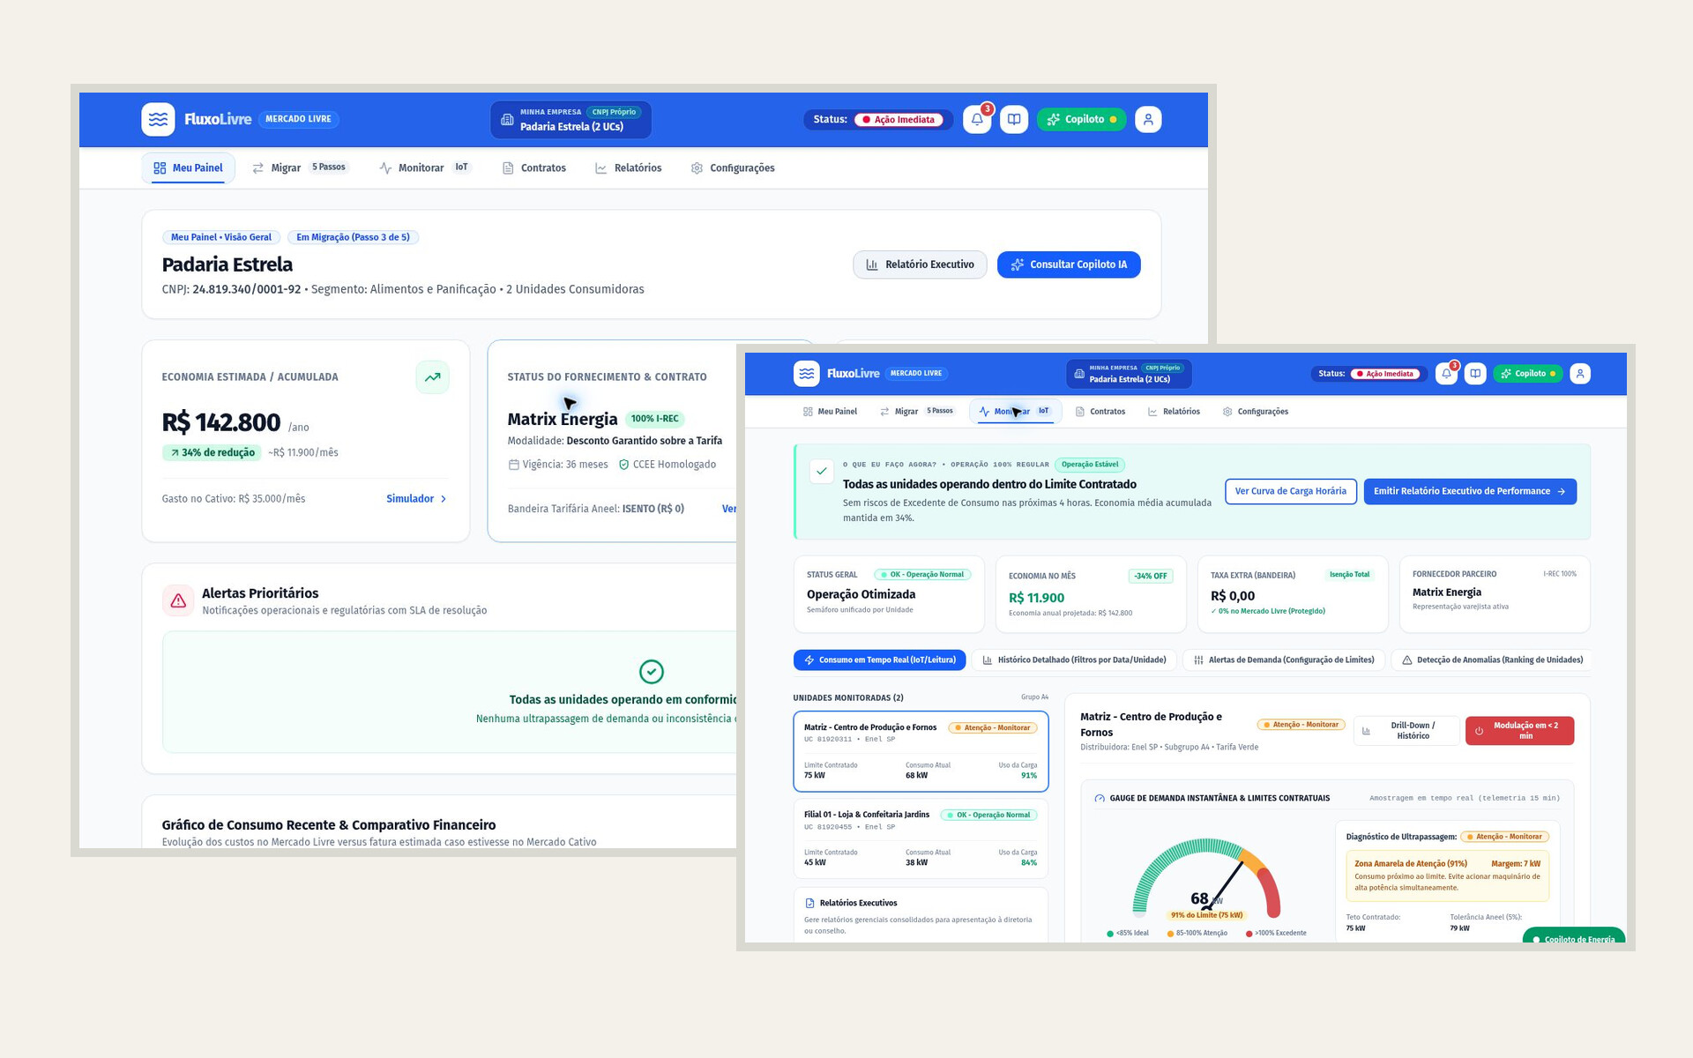The image size is (1693, 1058).
Task: Select Meu Painel tab in front window
Action: 830,412
